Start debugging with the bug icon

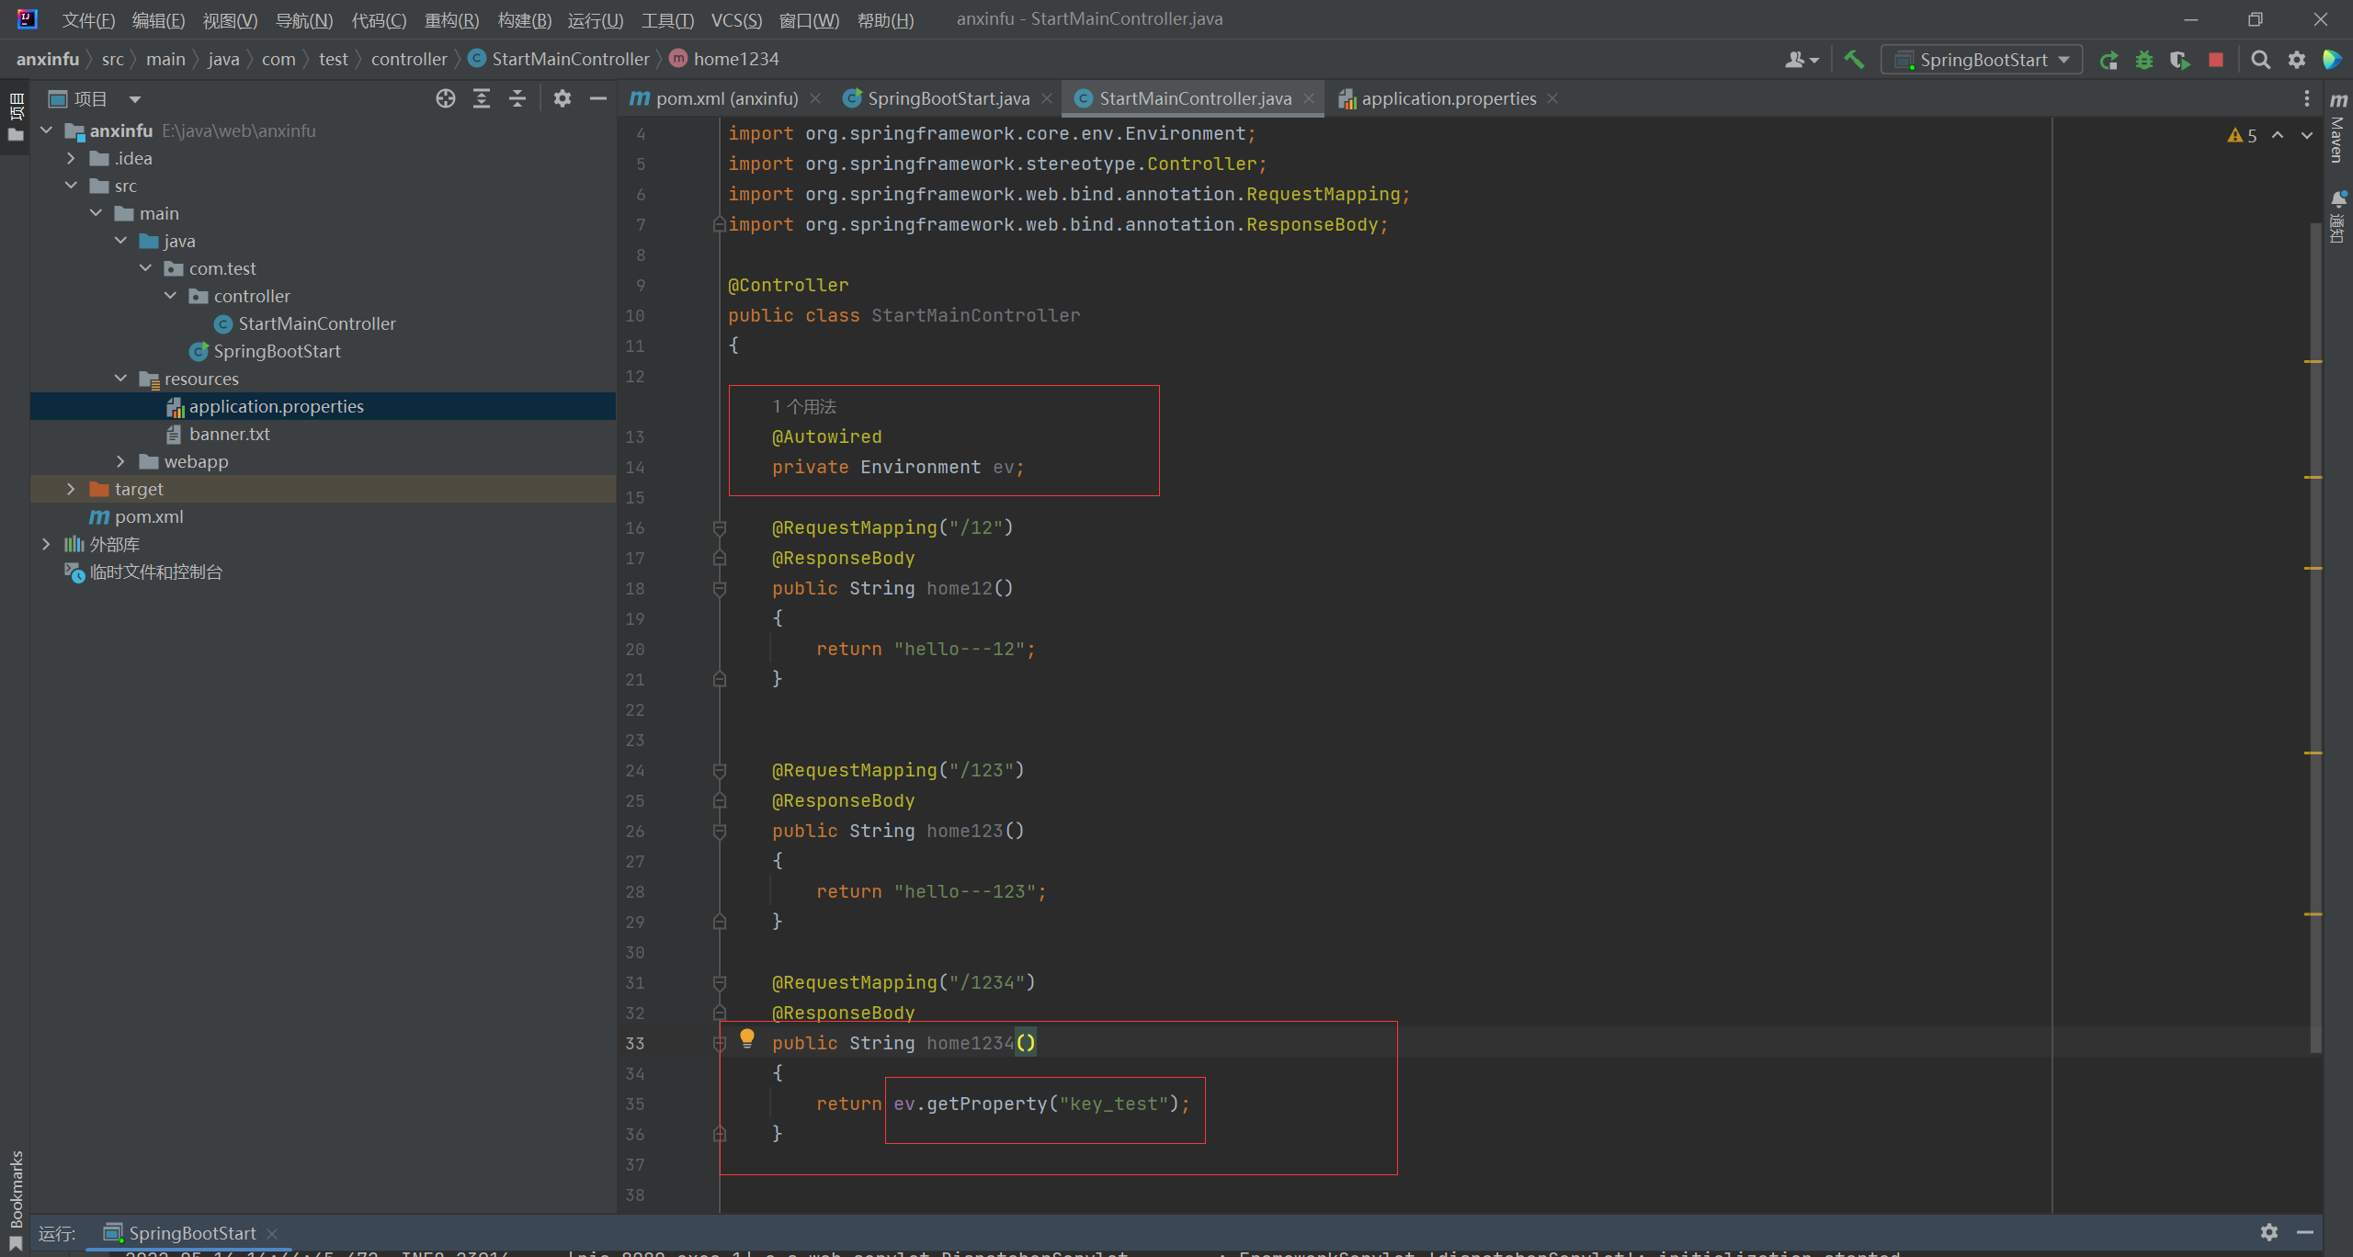point(2144,60)
